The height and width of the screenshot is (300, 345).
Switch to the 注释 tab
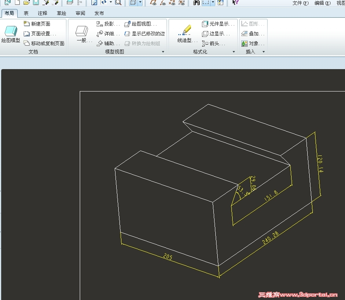42,13
